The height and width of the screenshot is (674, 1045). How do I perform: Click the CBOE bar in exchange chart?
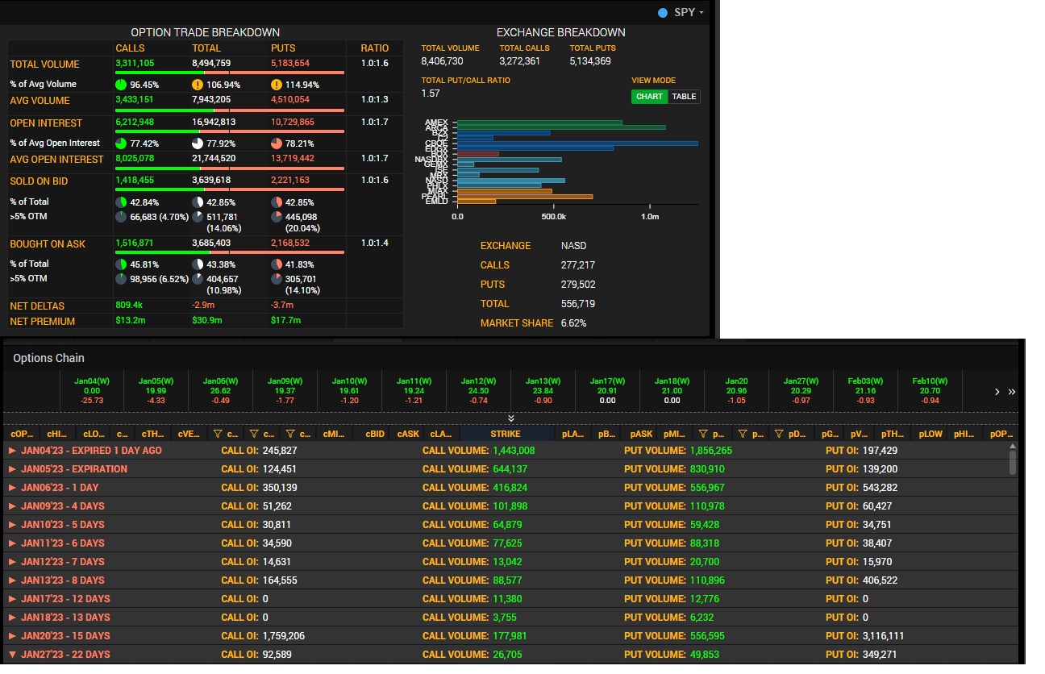[x=577, y=144]
